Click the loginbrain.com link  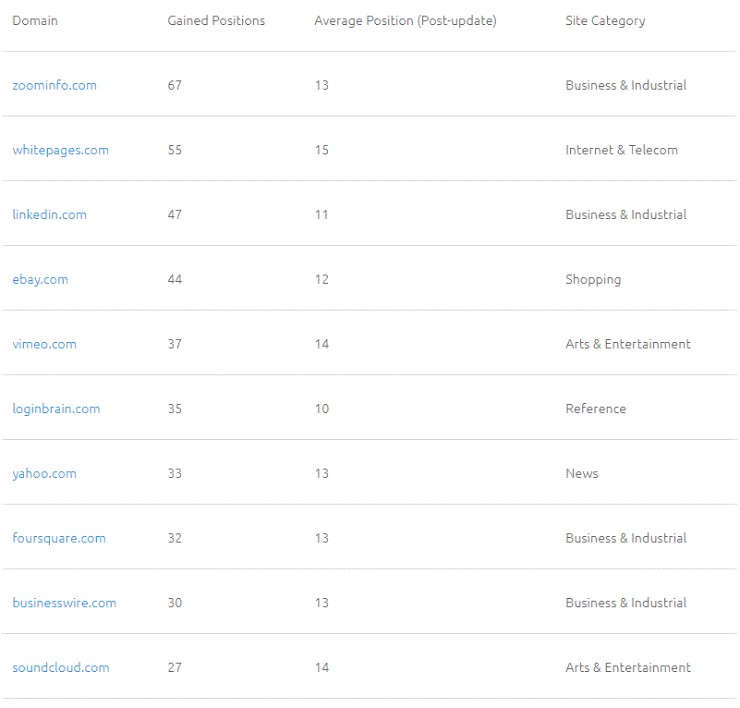(55, 409)
